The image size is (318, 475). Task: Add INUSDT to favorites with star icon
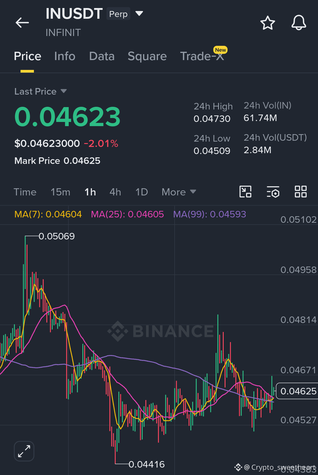pyautogui.click(x=267, y=23)
